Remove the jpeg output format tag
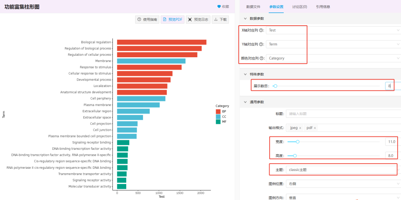This screenshot has width=401, height=200. [300, 128]
